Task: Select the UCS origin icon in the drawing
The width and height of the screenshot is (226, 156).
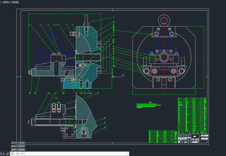Action: [113, 77]
